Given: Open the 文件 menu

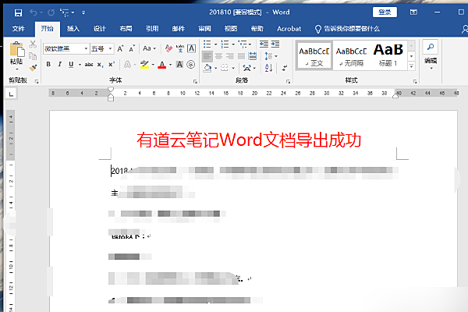Looking at the screenshot, I should click(19, 29).
